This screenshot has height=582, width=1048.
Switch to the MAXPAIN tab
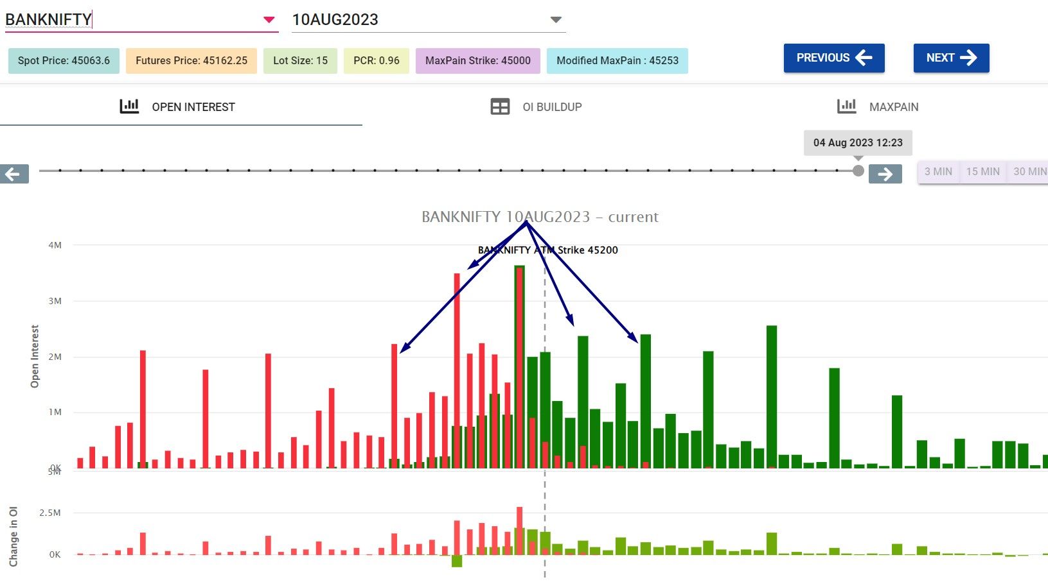point(878,107)
